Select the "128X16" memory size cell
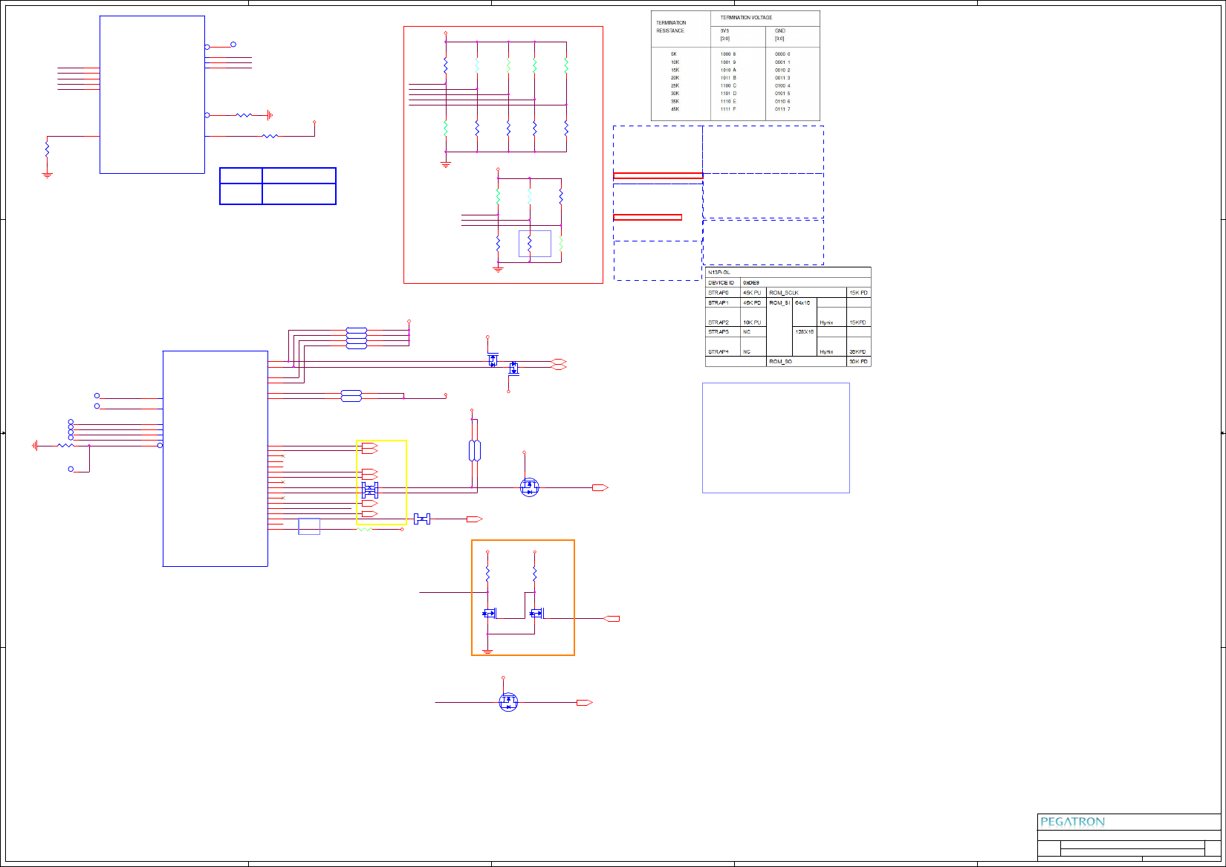The height and width of the screenshot is (867, 1226). point(805,332)
